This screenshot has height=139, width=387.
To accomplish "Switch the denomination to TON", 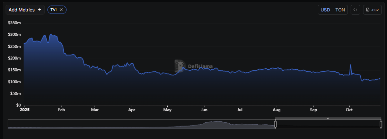I will 340,10.
